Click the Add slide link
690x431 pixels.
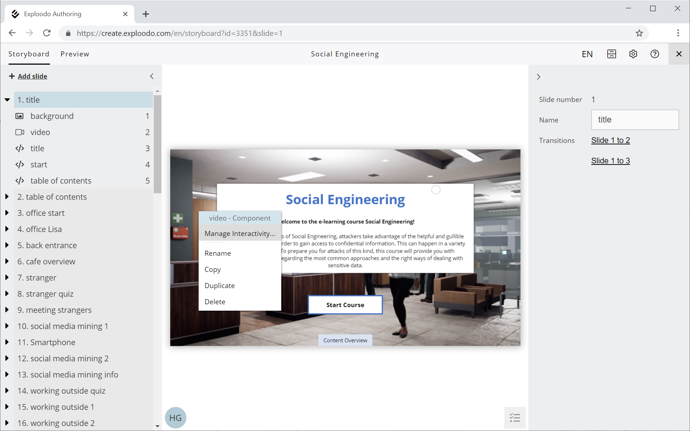pyautogui.click(x=32, y=76)
